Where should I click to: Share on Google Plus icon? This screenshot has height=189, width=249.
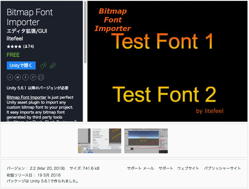[x=33, y=77]
